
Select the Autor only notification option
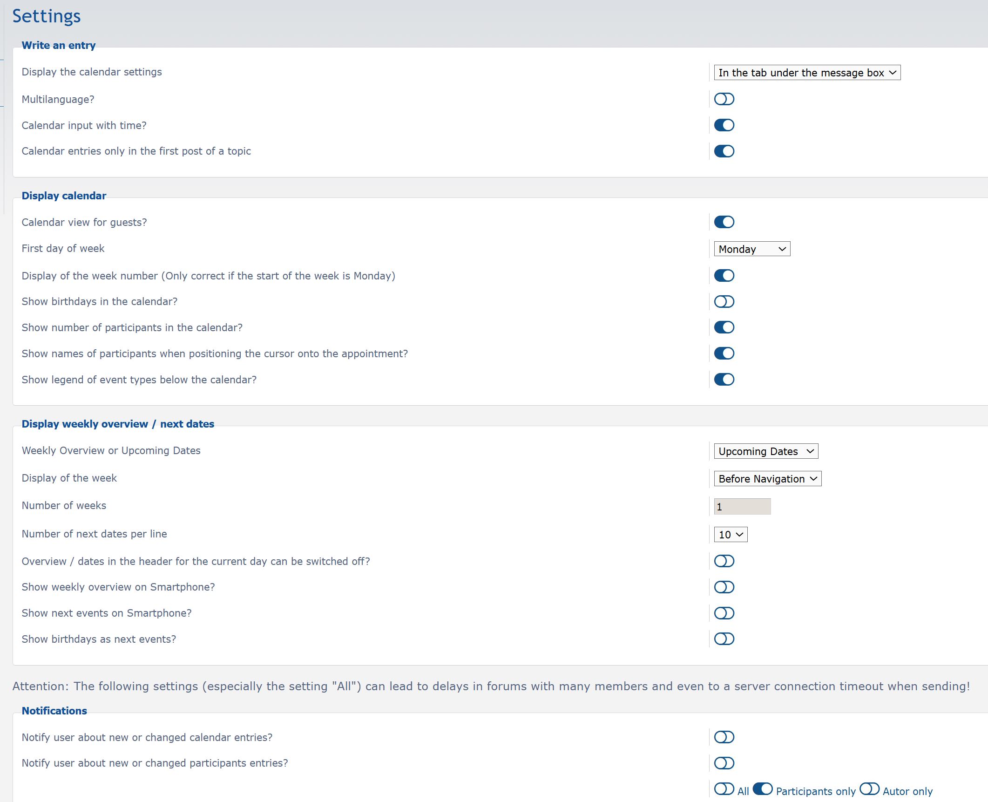[x=869, y=789]
